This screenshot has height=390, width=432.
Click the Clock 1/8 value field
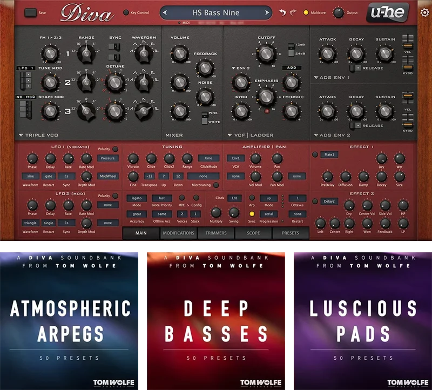(x=234, y=198)
